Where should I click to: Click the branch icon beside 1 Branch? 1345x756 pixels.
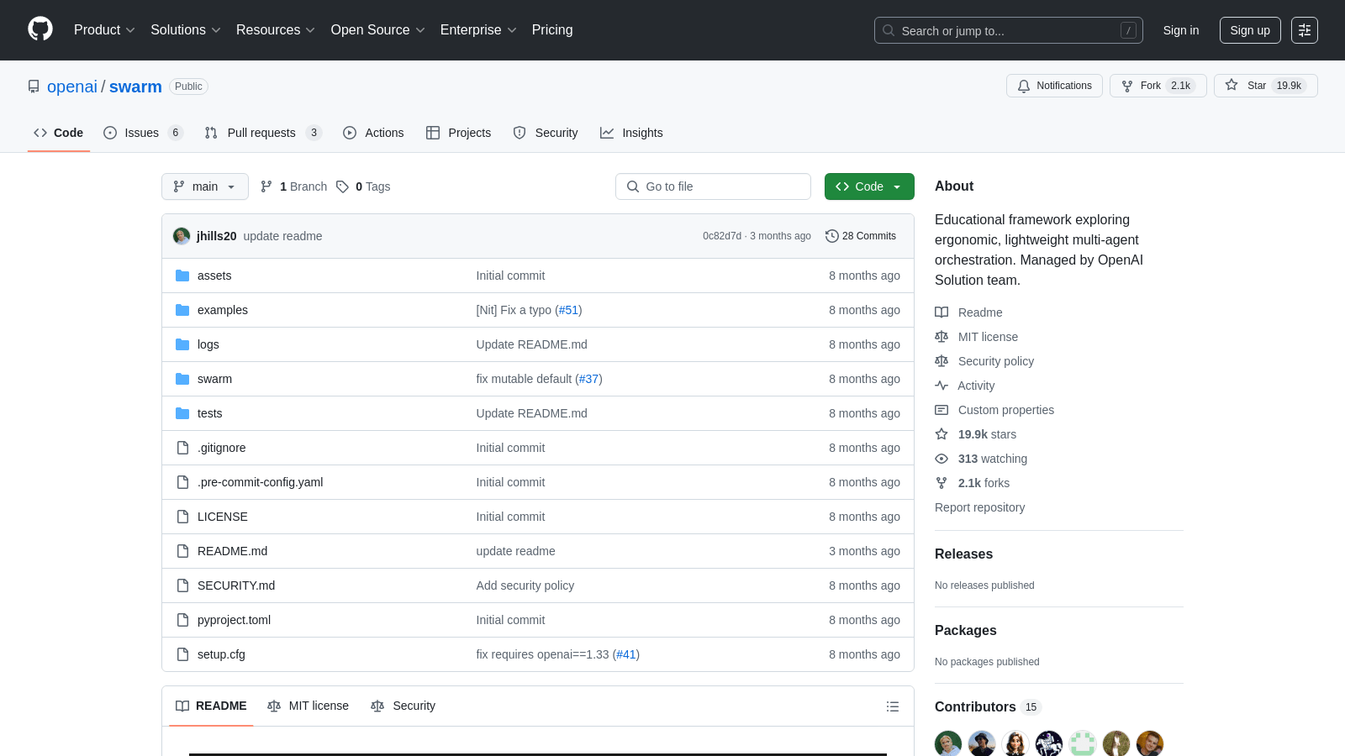tap(266, 186)
